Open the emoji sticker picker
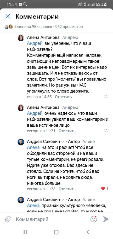The image size is (113, 239). (x=94, y=219)
